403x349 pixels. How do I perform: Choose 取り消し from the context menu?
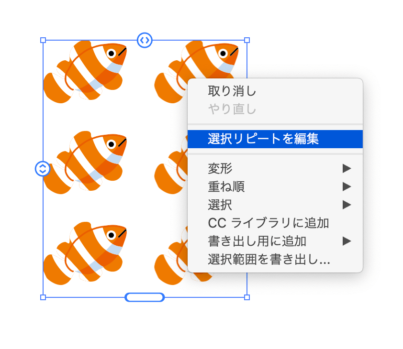(x=275, y=91)
